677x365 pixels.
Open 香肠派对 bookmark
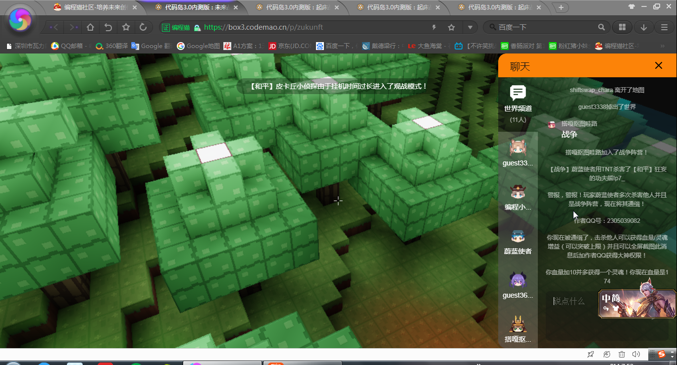pyautogui.click(x=522, y=46)
